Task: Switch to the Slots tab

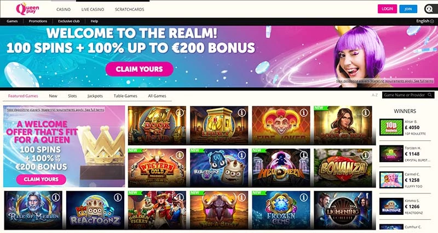Action: tap(72, 95)
